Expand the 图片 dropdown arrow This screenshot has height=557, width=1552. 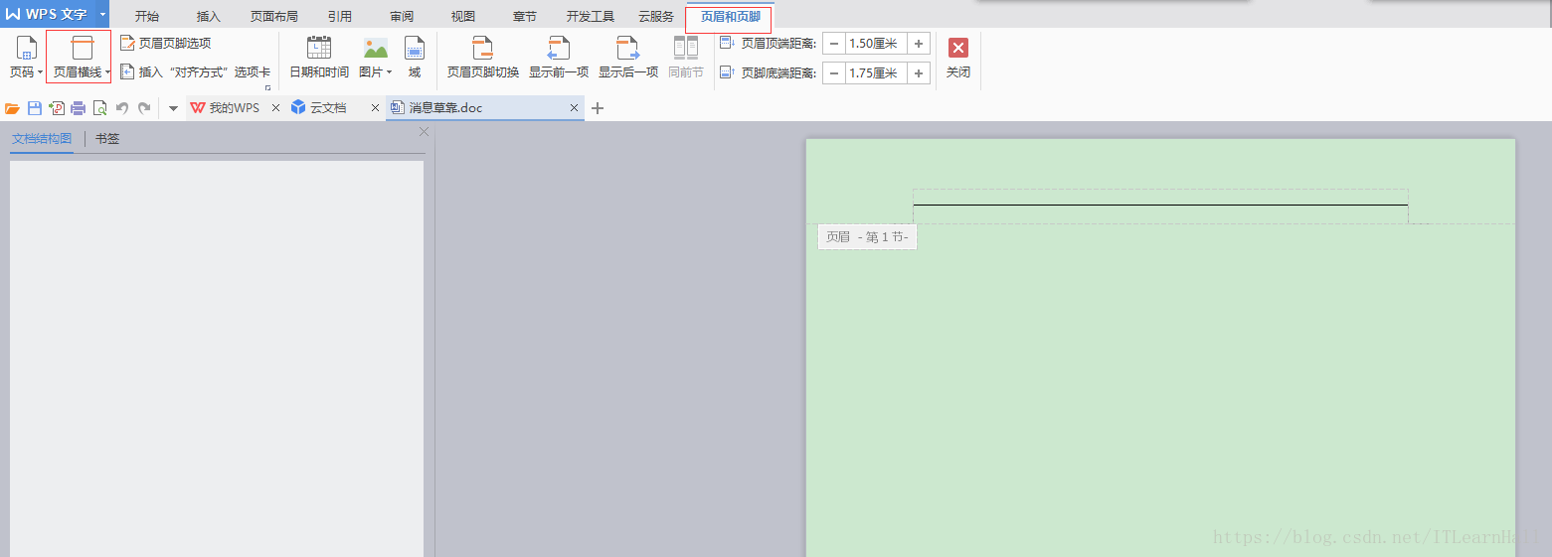[x=390, y=72]
